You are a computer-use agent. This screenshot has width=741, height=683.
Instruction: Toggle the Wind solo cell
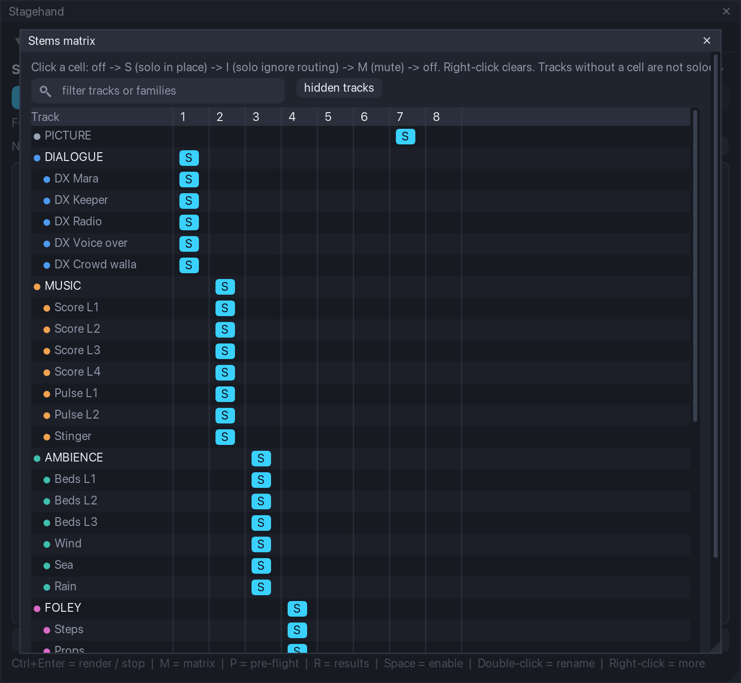[261, 544]
